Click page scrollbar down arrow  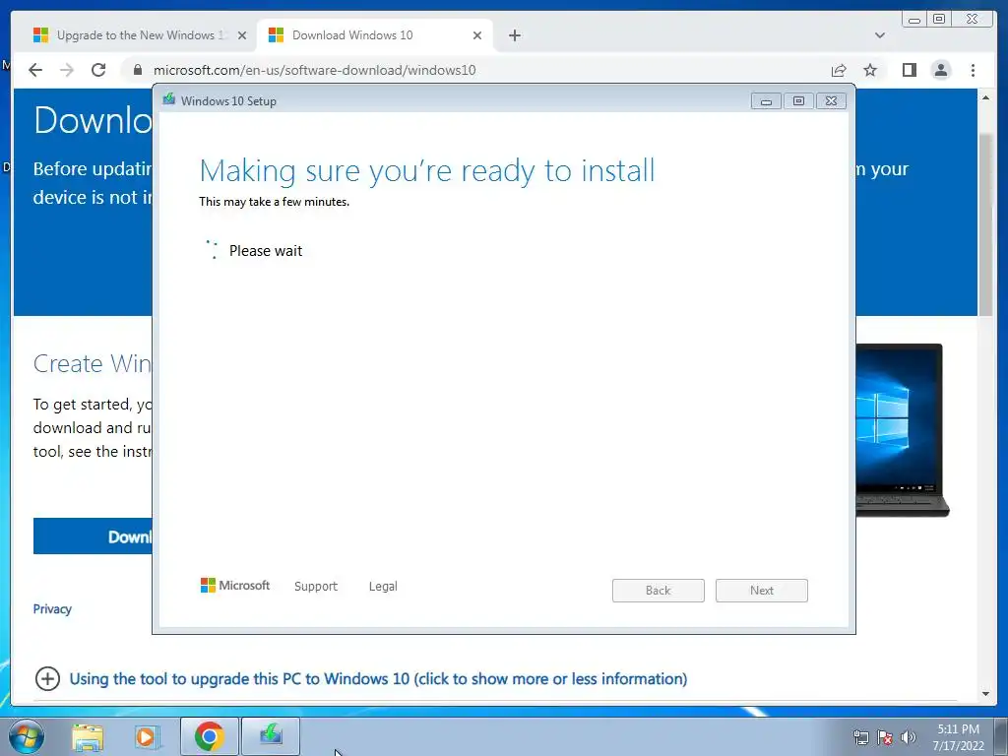point(985,694)
